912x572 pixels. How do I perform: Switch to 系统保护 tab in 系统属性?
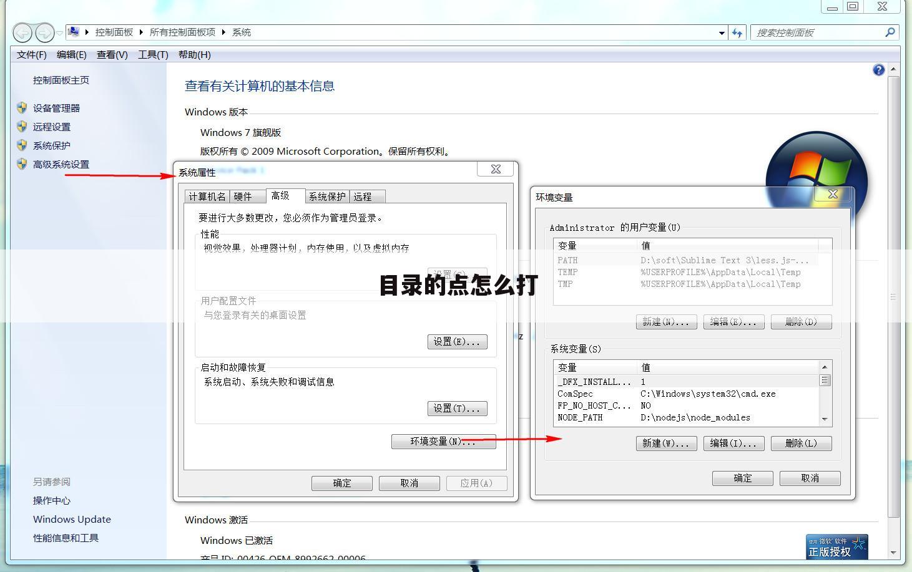pyautogui.click(x=327, y=196)
